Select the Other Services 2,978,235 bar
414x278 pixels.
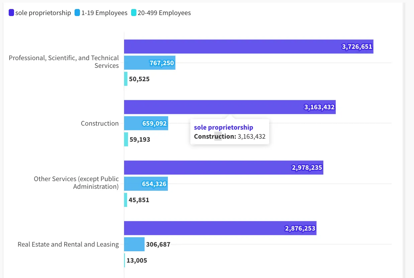(x=223, y=167)
